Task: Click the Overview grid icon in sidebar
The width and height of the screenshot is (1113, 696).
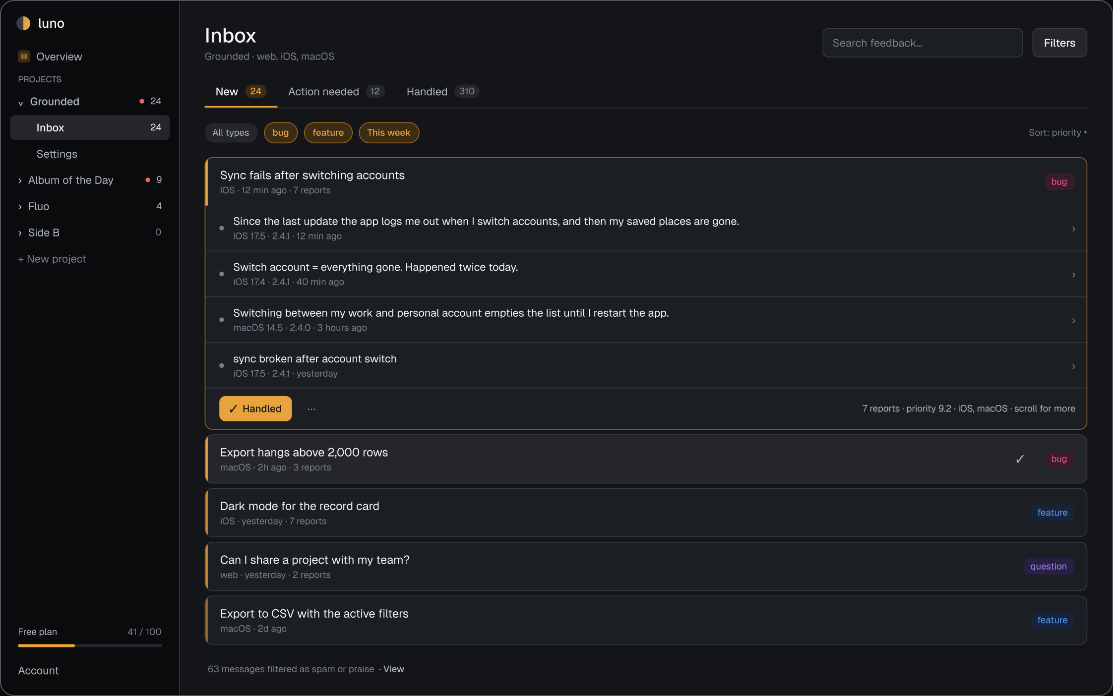Action: tap(24, 57)
